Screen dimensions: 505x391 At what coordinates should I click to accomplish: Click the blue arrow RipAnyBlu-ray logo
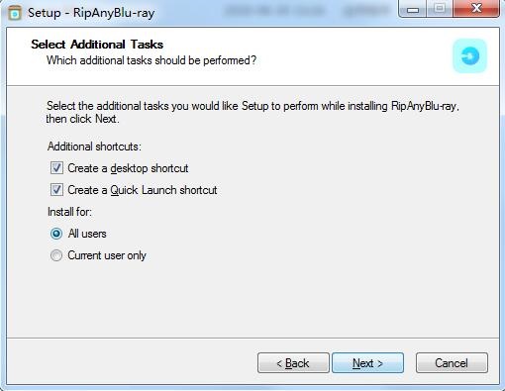(x=469, y=55)
